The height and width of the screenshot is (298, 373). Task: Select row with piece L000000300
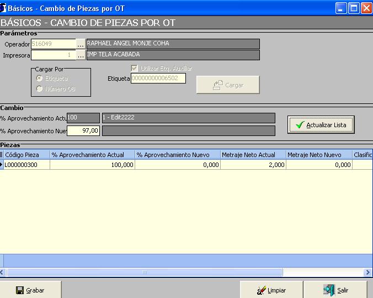point(28,165)
